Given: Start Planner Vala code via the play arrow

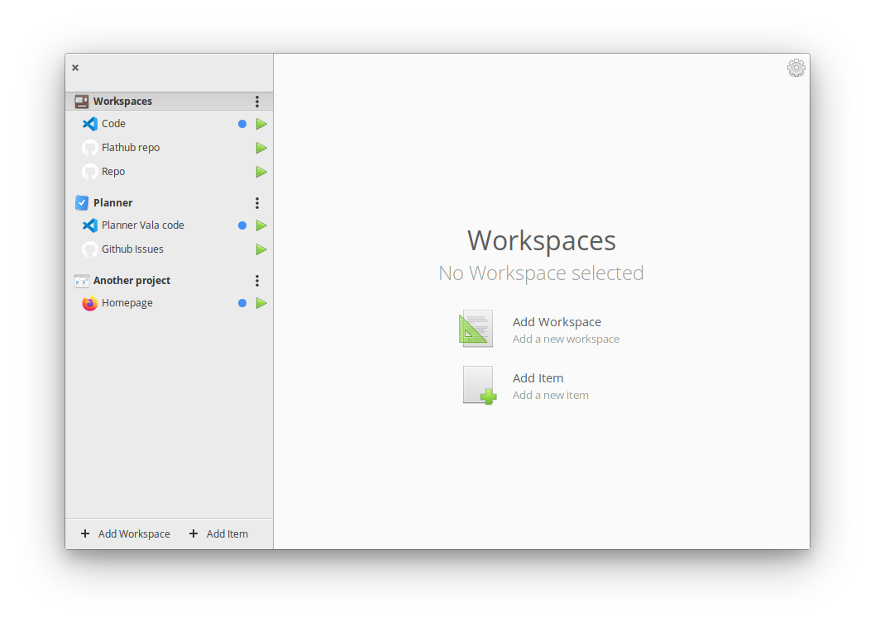Looking at the screenshot, I should click(261, 225).
